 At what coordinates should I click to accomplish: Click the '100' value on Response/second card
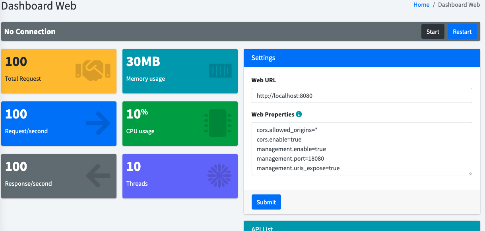pos(16,167)
